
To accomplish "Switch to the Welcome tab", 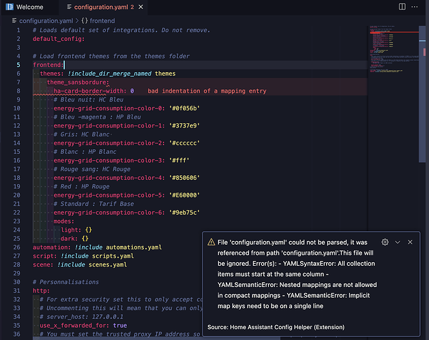I will (25, 7).
